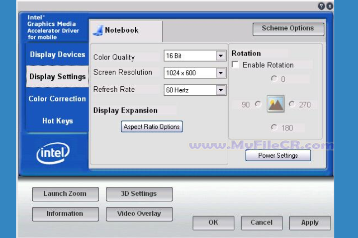358x238 pixels.
Task: Expand the Screen Resolution dropdown arrow
Action: [x=221, y=73]
